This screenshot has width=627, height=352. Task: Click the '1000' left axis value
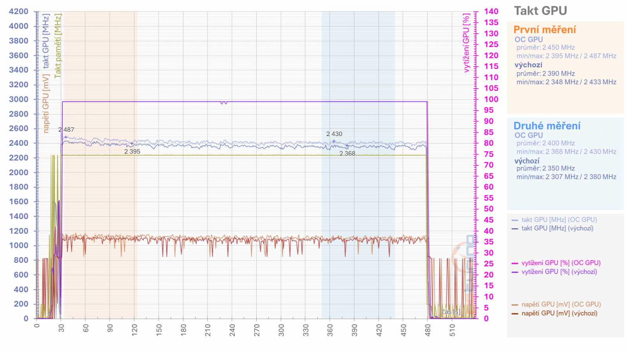pos(19,245)
